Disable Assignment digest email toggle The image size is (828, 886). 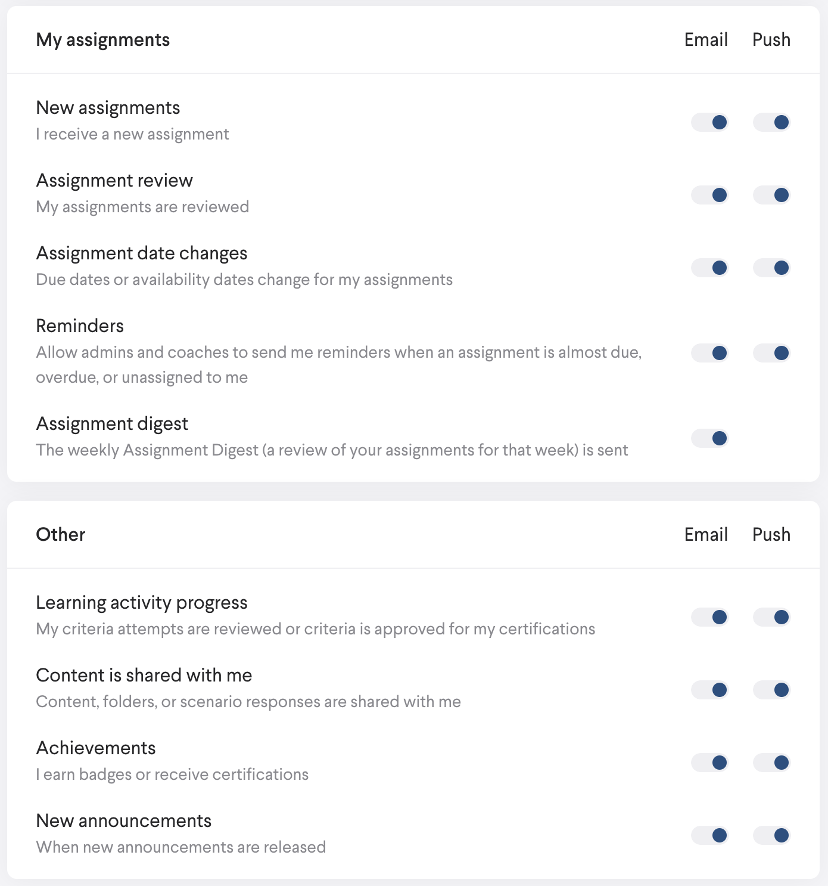click(x=709, y=438)
